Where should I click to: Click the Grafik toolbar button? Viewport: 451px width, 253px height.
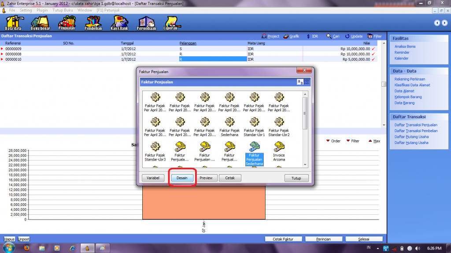coord(292,36)
